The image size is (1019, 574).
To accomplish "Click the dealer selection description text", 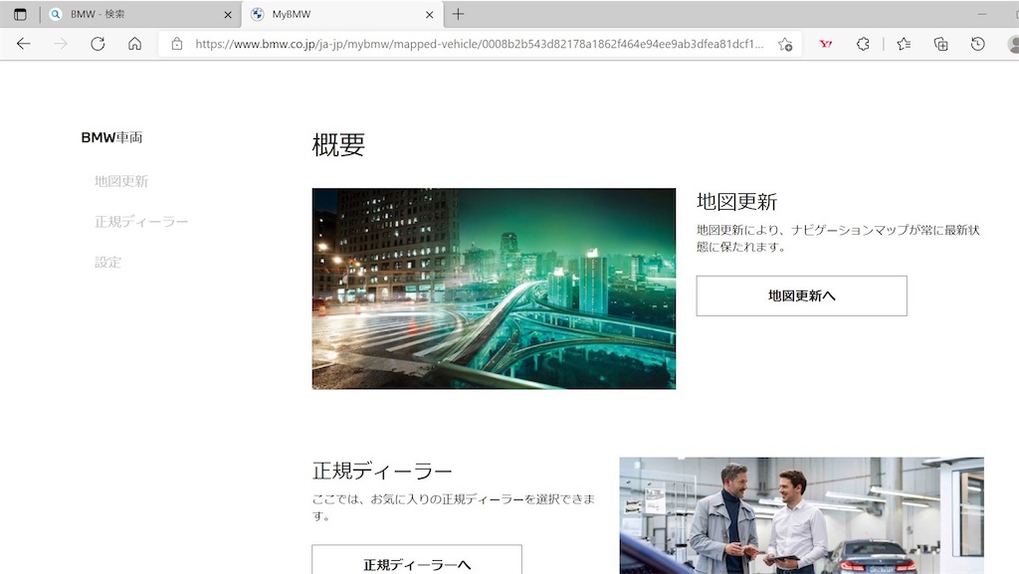I will click(x=454, y=507).
